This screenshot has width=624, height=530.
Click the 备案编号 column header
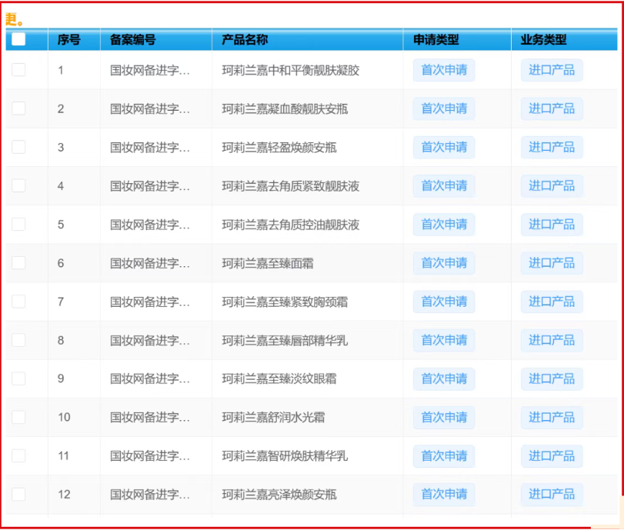pos(156,39)
